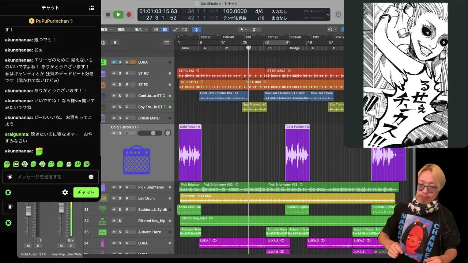Click the Autumn Haze synth icon

[102, 232]
